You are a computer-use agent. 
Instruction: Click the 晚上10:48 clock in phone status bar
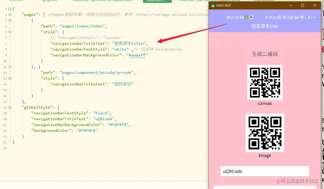click(235, 17)
